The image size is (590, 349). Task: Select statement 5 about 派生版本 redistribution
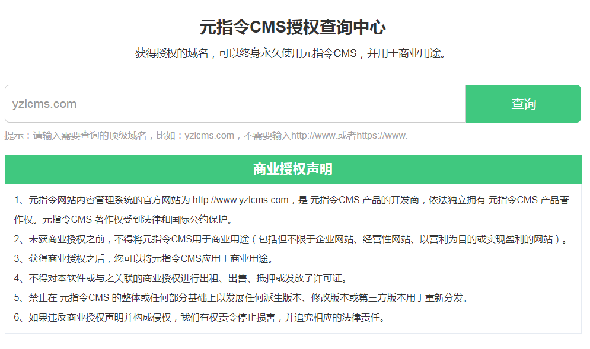tap(241, 297)
